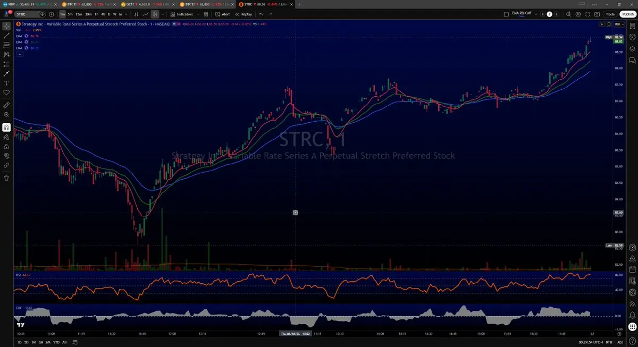Switch to the 30m interval
Screen dimensions: 638x347
(x=88, y=14)
